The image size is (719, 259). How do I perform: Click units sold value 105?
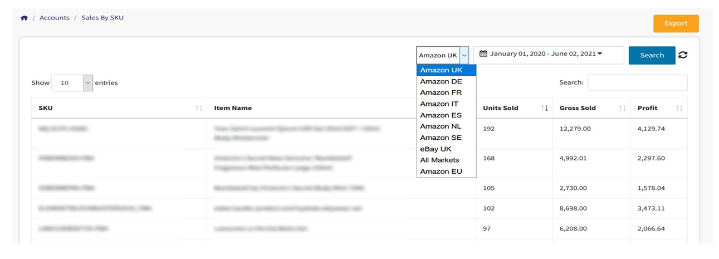point(489,188)
